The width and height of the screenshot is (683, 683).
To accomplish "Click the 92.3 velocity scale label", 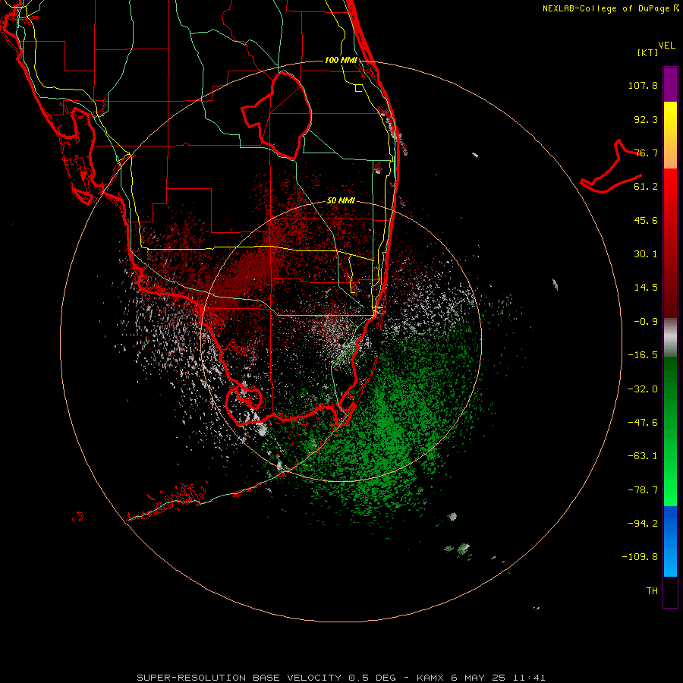I will click(646, 119).
